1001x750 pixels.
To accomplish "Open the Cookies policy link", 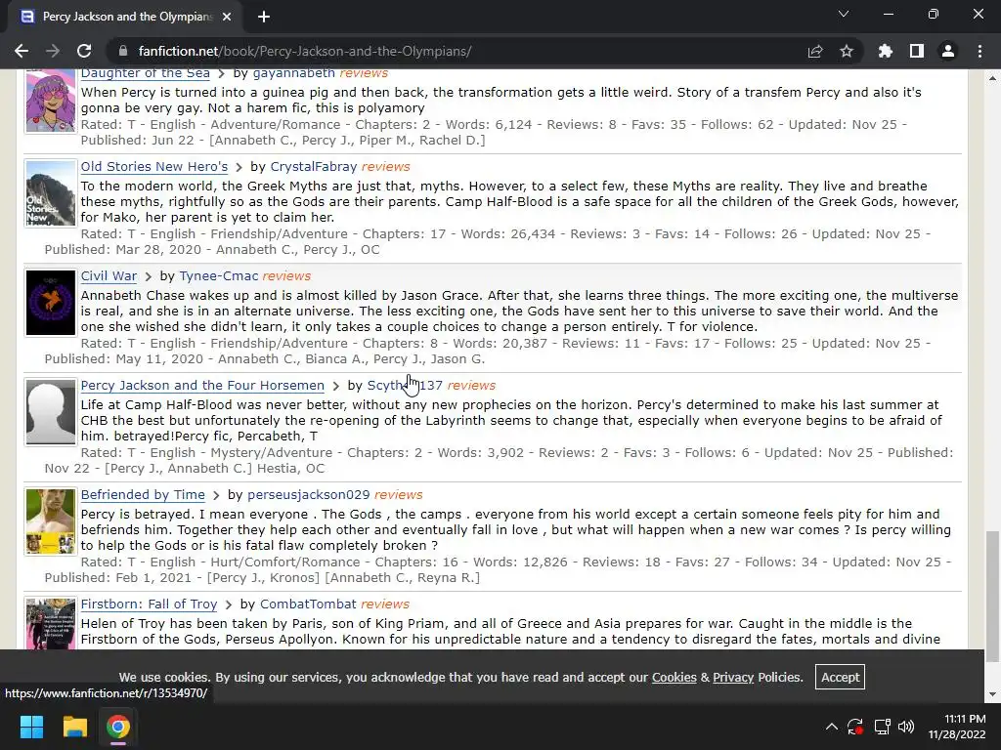I will coord(675,678).
